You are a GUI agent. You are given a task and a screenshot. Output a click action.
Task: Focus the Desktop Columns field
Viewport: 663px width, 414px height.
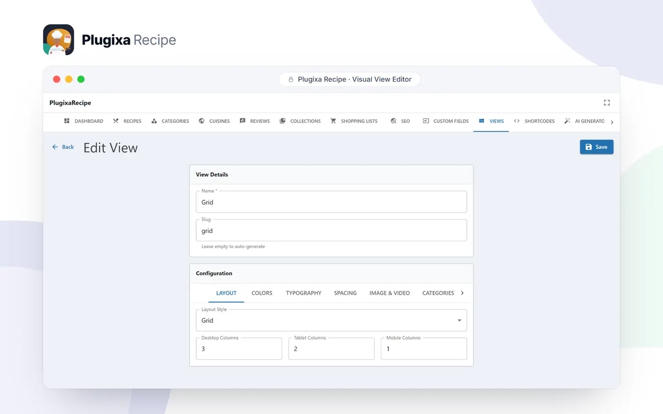coord(239,349)
